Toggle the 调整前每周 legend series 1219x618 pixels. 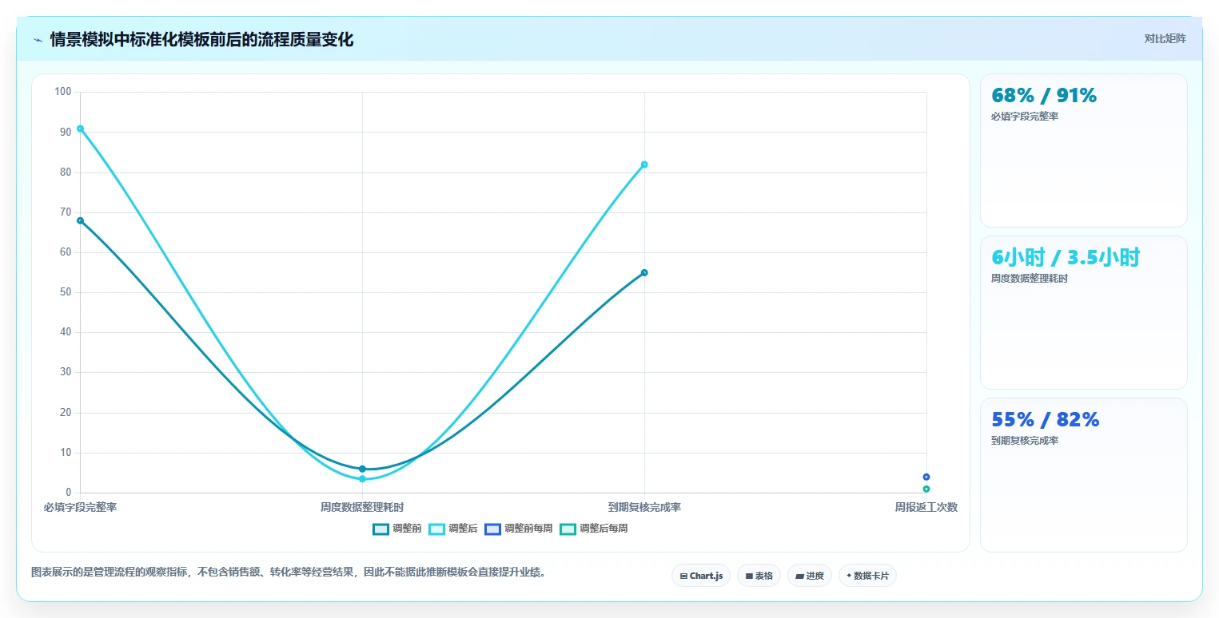519,529
